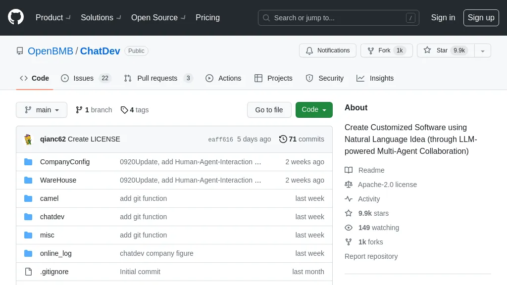Click the Go to file button
Screen dimensions: 507x285
click(x=269, y=110)
